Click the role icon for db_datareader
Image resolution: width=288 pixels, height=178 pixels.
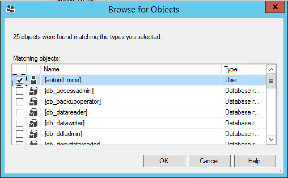pos(33,113)
